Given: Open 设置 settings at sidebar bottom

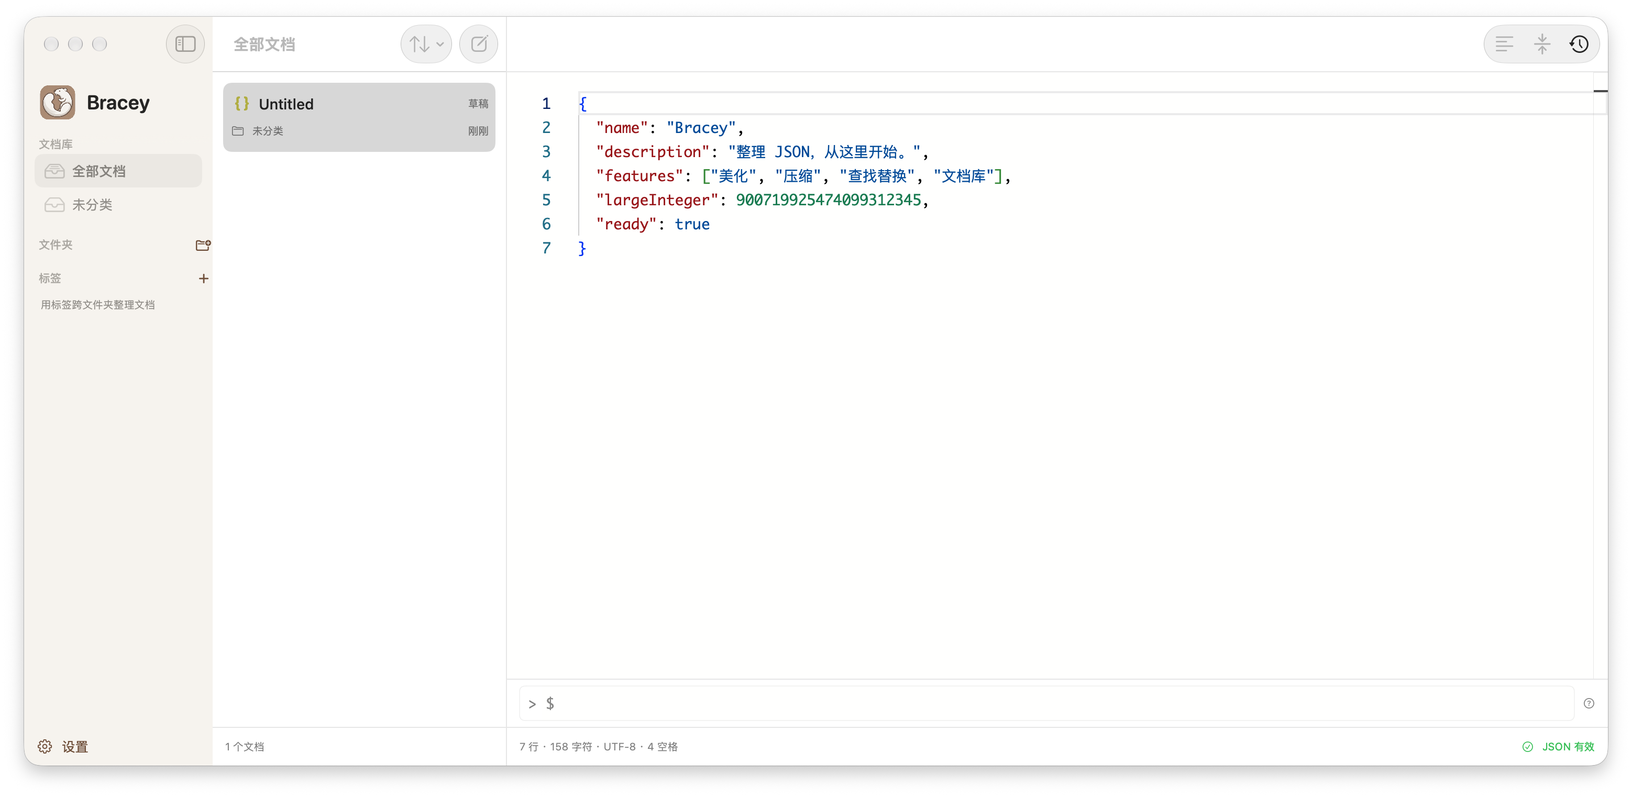Looking at the screenshot, I should click(x=63, y=746).
